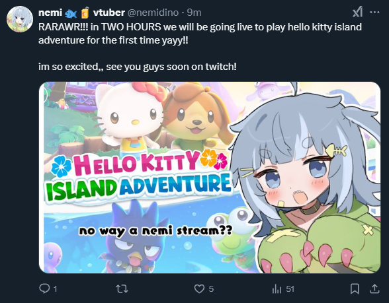Click the tweet text about going live

[200, 47]
